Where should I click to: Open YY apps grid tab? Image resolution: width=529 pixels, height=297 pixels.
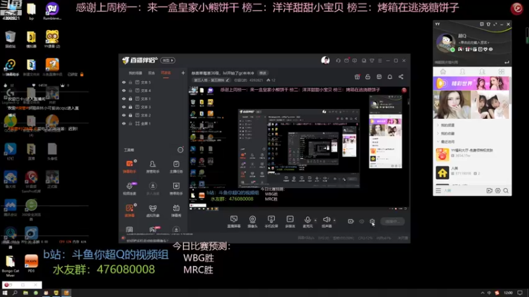click(x=501, y=71)
